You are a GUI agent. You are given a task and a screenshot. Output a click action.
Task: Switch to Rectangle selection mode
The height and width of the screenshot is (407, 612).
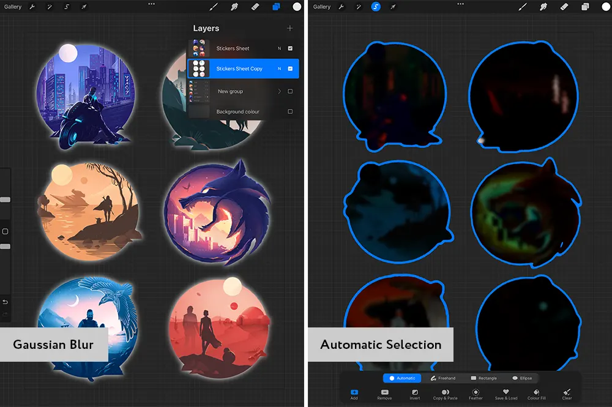(484, 378)
